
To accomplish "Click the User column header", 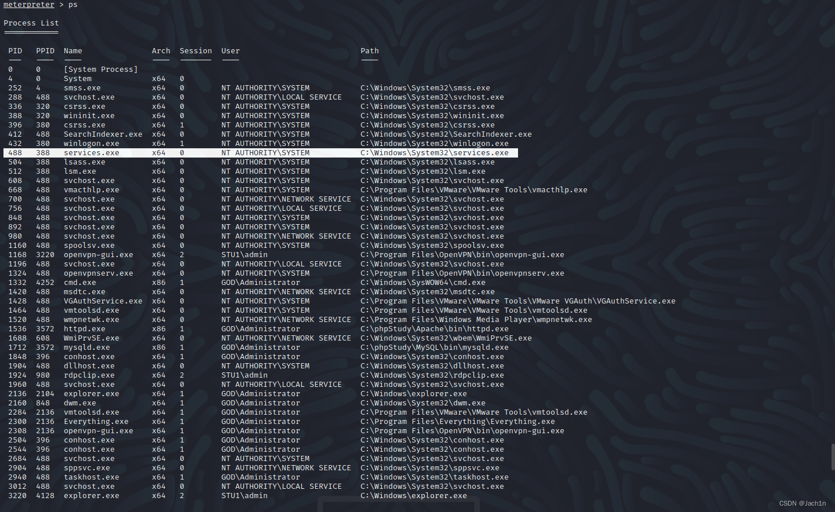I will point(231,51).
